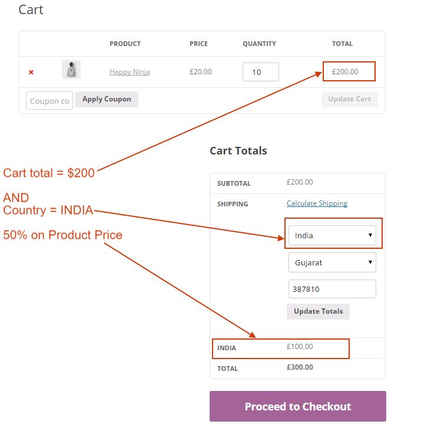Viewport: 431px width, 444px height.
Task: Open the Happy Ninja product link
Action: 130,72
